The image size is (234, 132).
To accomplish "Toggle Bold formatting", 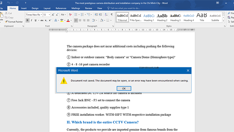I will tap(27, 20).
